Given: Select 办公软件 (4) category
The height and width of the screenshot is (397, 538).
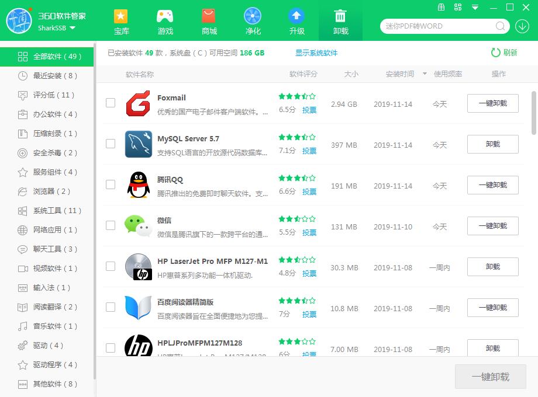Looking at the screenshot, I should tap(47, 114).
